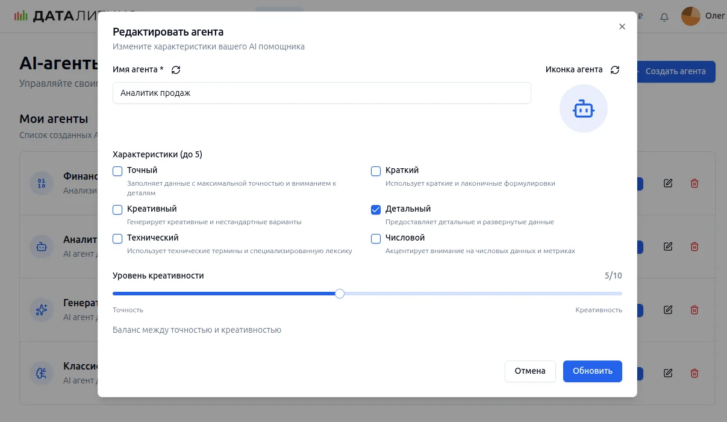Enable the Точный characteristic checkbox
The image size is (727, 422).
click(x=117, y=171)
